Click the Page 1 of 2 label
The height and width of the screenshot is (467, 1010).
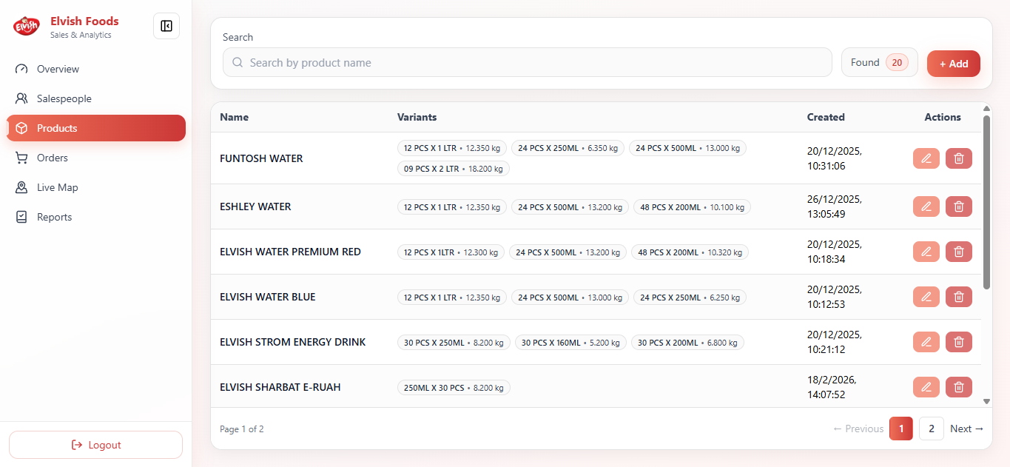point(242,429)
